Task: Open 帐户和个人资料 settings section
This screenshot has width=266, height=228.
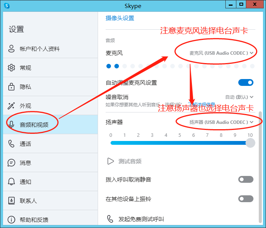Action: click(51, 49)
